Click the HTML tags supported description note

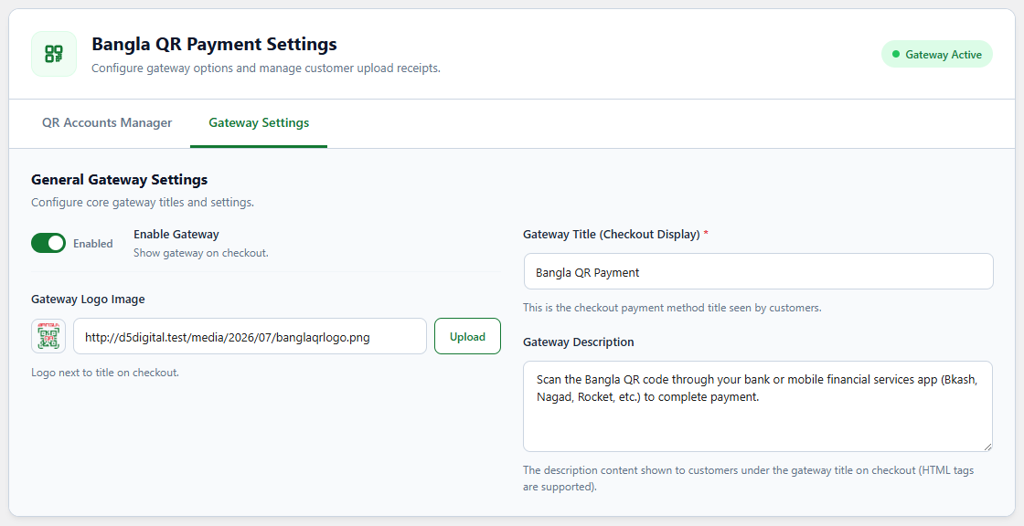point(749,479)
